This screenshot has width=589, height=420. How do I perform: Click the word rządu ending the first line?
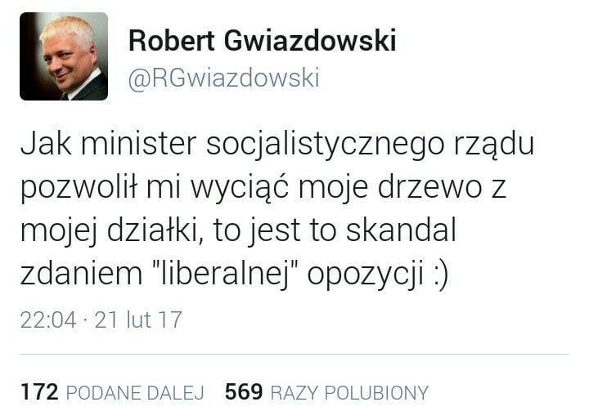tap(494, 145)
